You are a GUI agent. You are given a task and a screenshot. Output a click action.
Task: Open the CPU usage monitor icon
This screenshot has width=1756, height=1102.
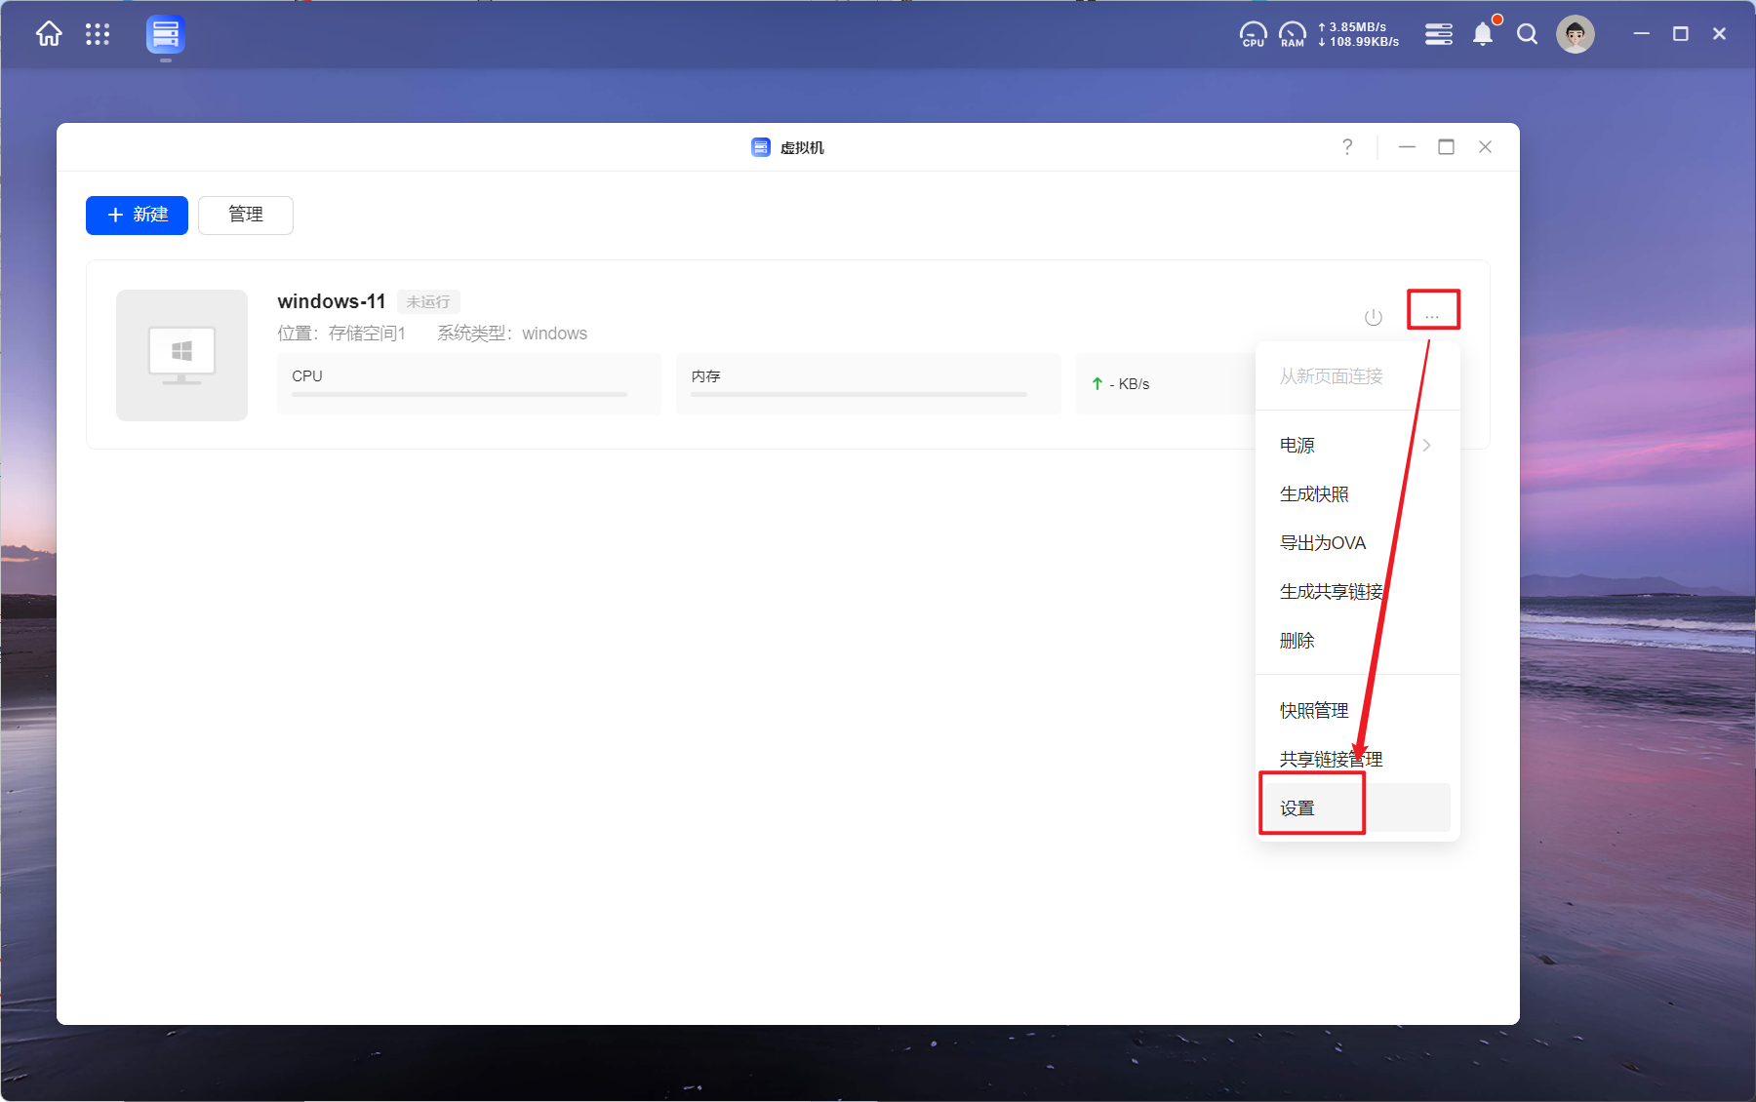click(1253, 35)
